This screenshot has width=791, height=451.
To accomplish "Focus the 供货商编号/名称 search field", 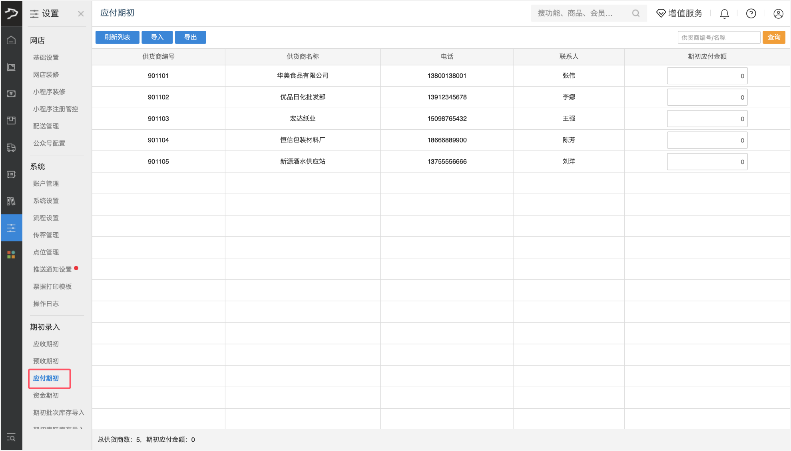I will tap(719, 38).
